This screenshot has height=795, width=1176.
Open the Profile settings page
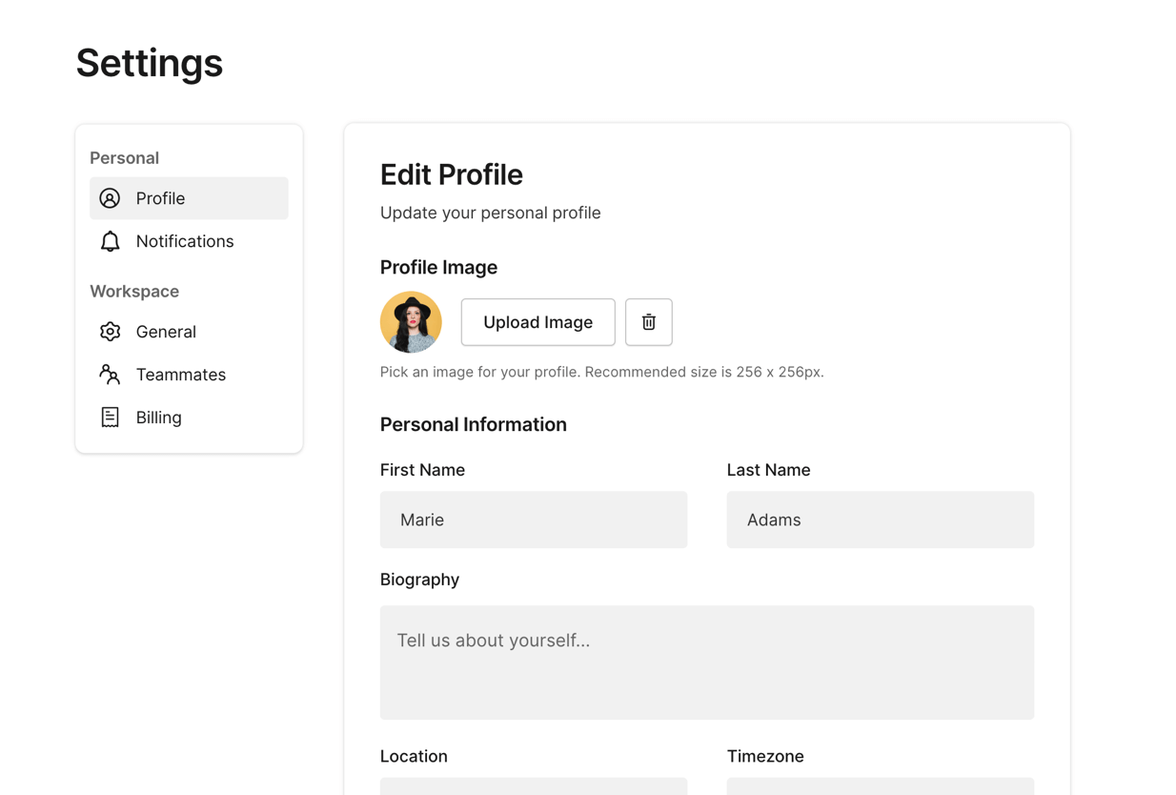(160, 198)
